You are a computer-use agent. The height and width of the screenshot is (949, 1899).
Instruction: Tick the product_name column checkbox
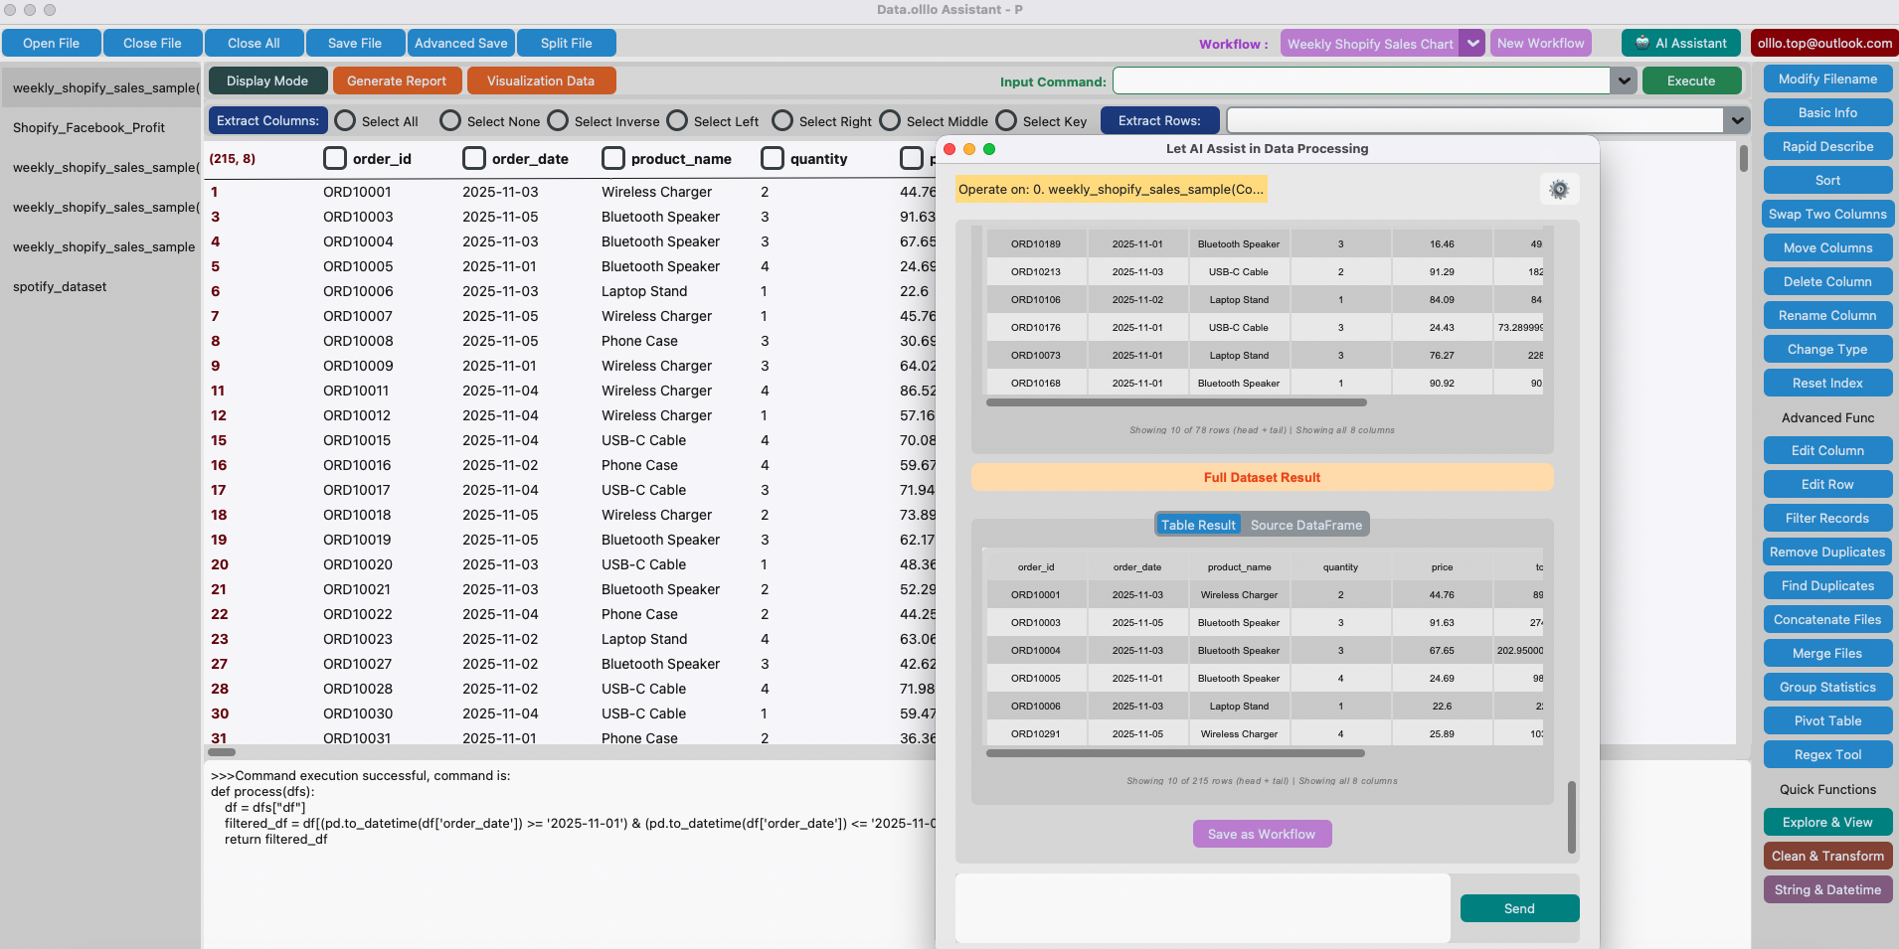[x=613, y=159]
